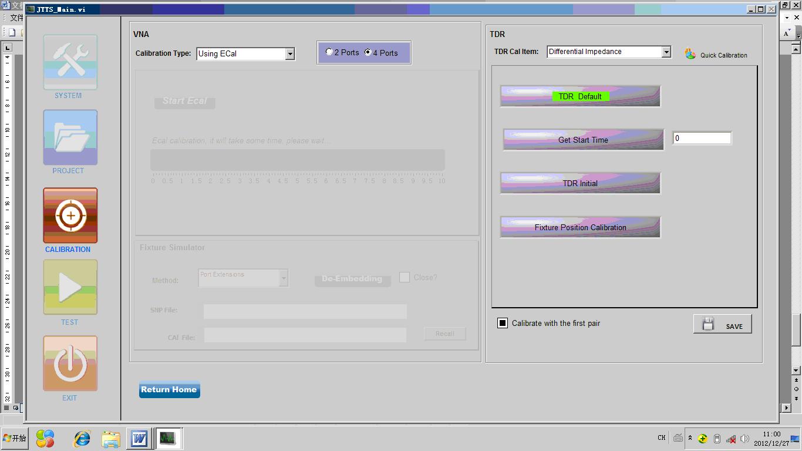Select the 4 Ports radio button
The height and width of the screenshot is (451, 802).
[x=368, y=52]
